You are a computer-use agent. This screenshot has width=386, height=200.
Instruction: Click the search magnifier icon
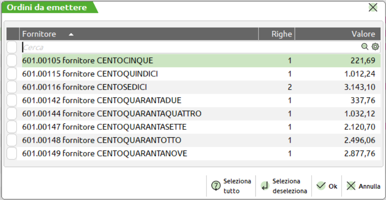click(x=365, y=47)
